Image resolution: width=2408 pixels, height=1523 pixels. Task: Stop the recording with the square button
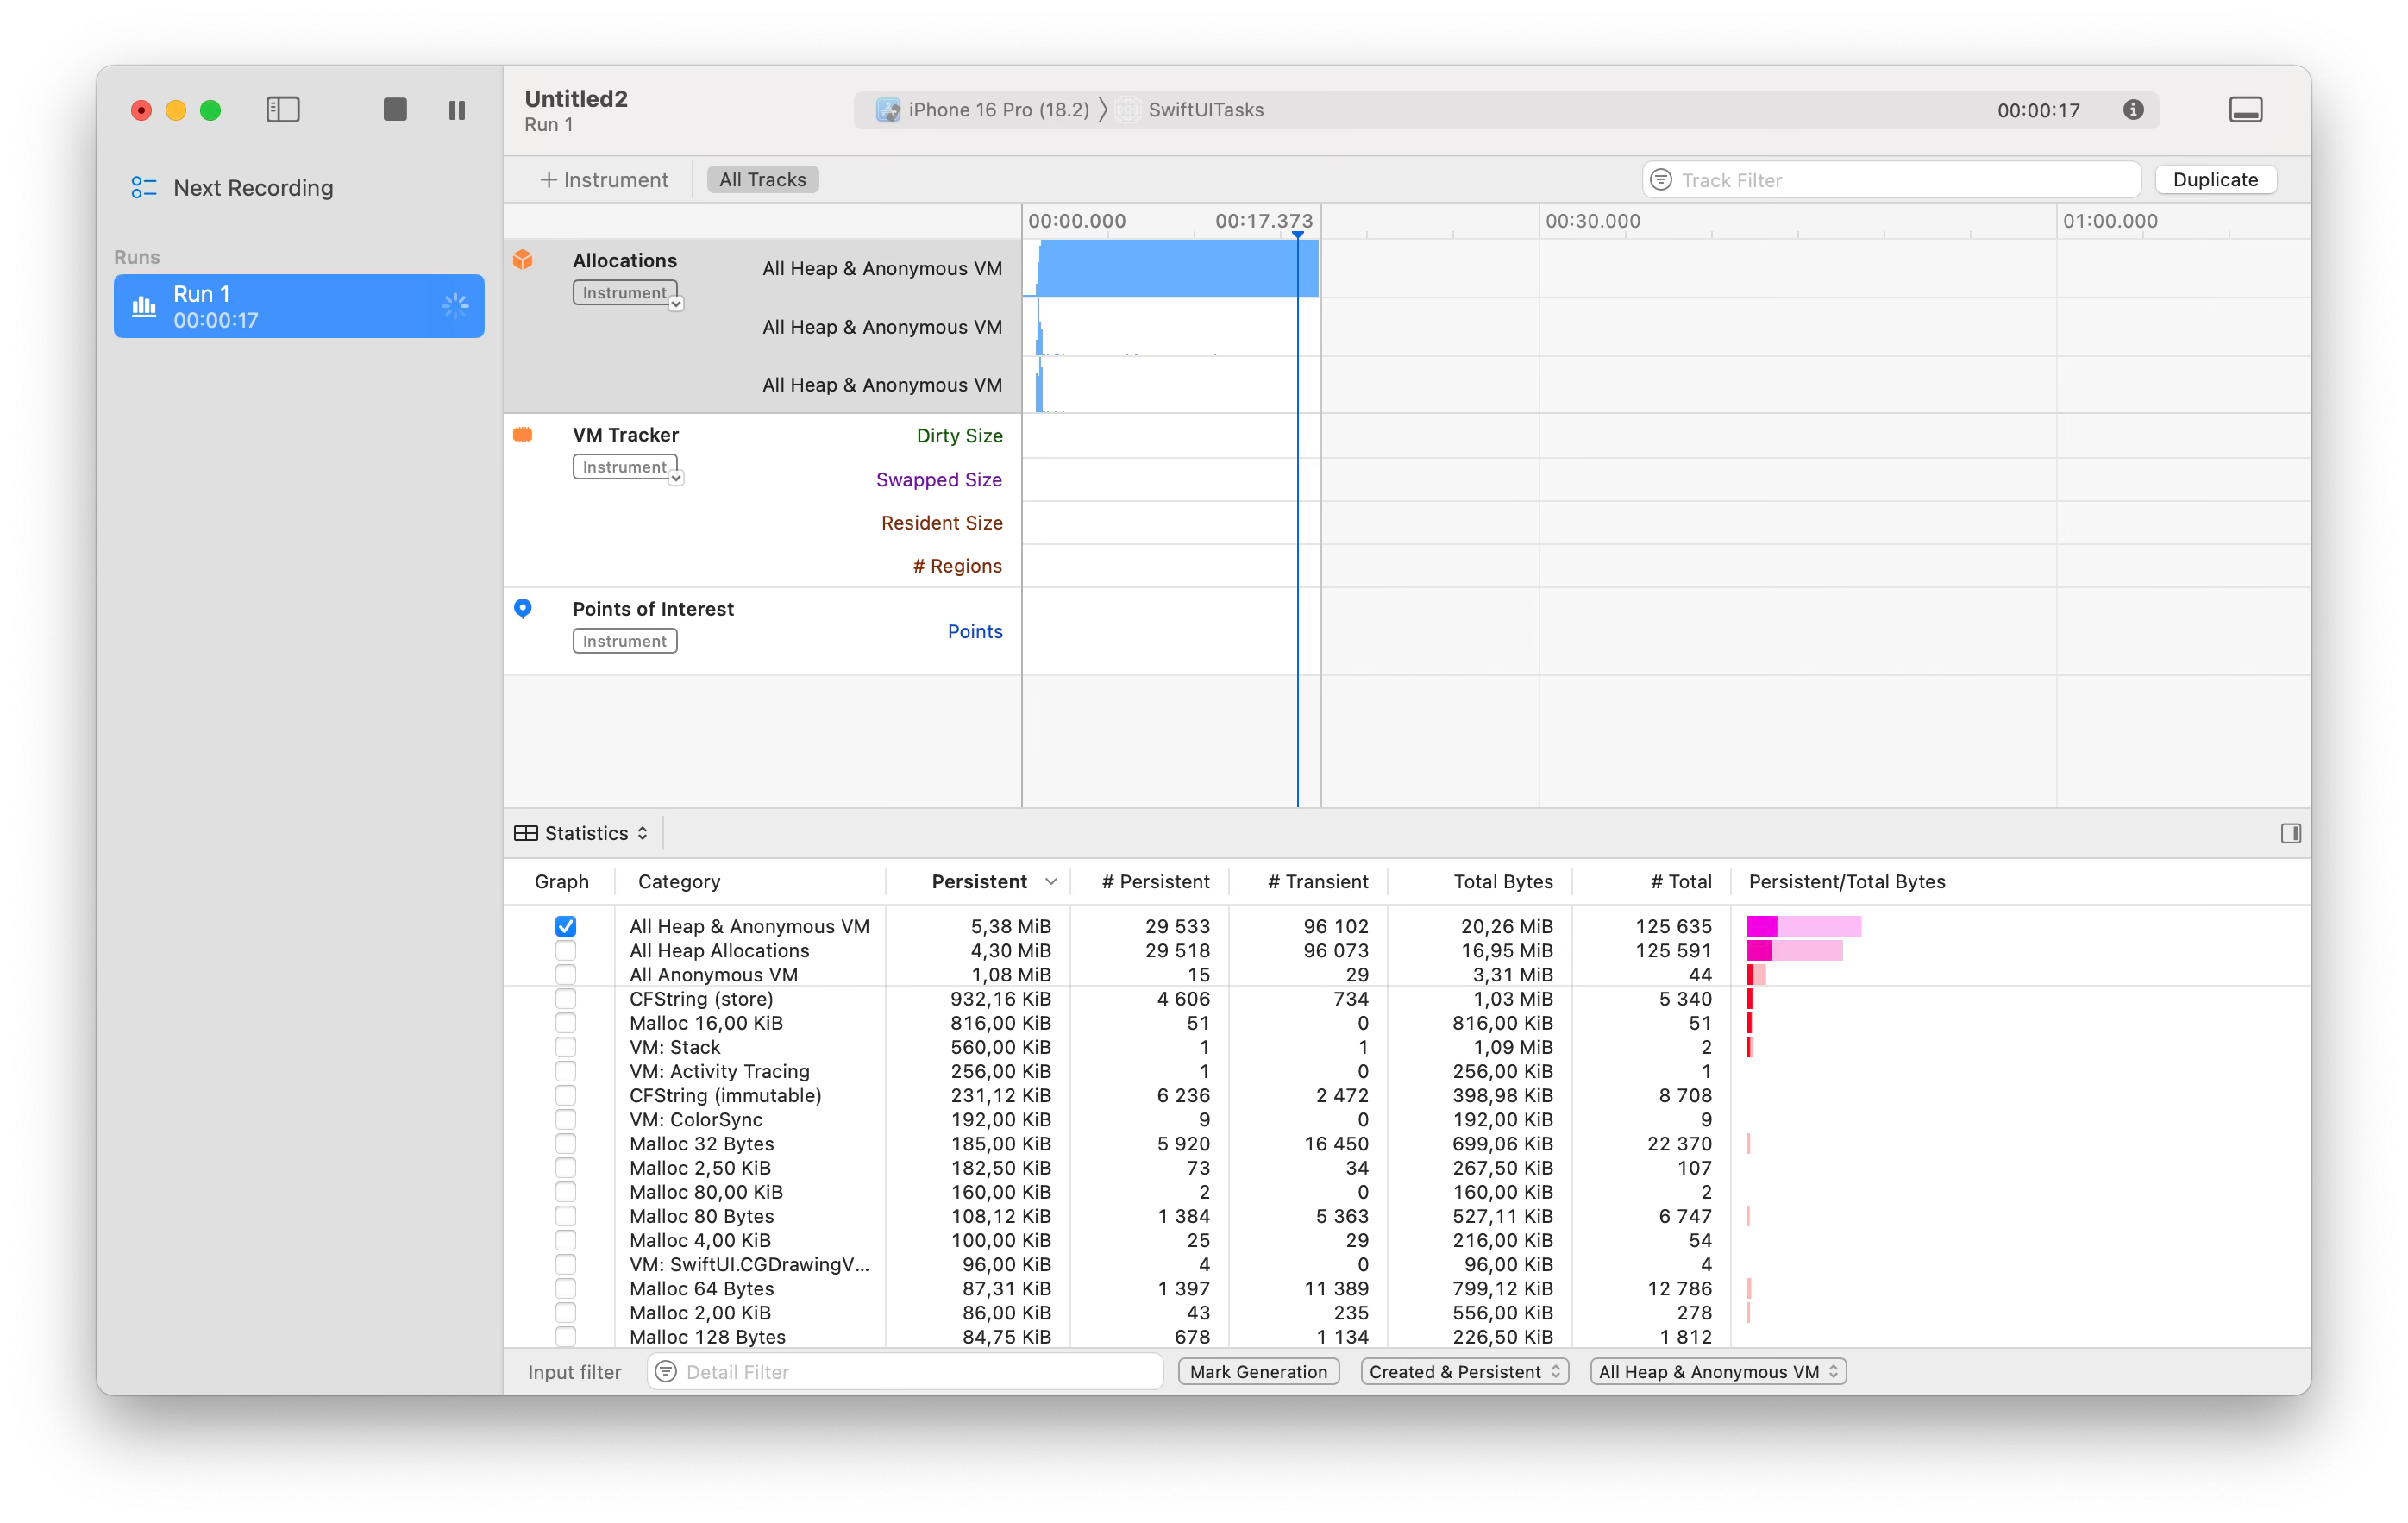pos(395,110)
